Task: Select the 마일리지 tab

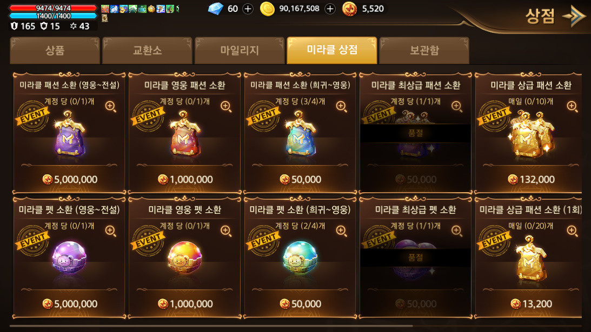Action: click(x=240, y=50)
